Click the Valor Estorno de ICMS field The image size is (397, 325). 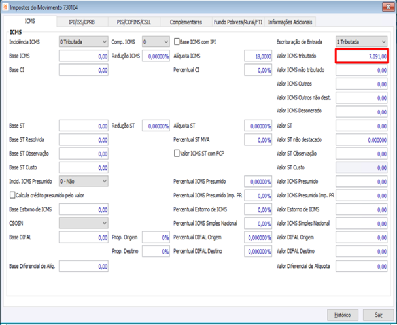coord(361,209)
